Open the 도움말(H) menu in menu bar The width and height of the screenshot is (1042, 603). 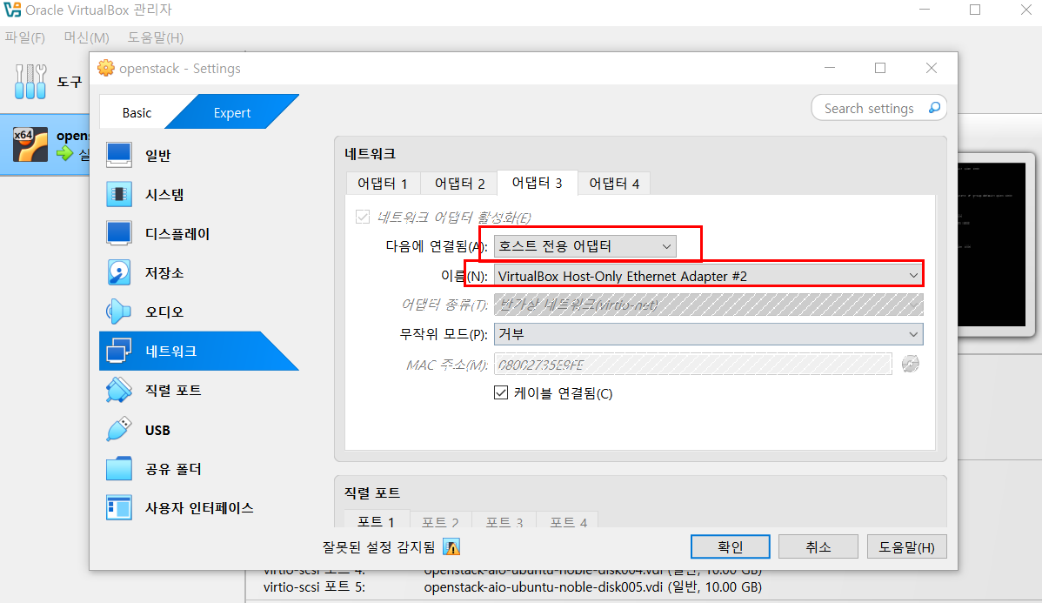pyautogui.click(x=156, y=37)
